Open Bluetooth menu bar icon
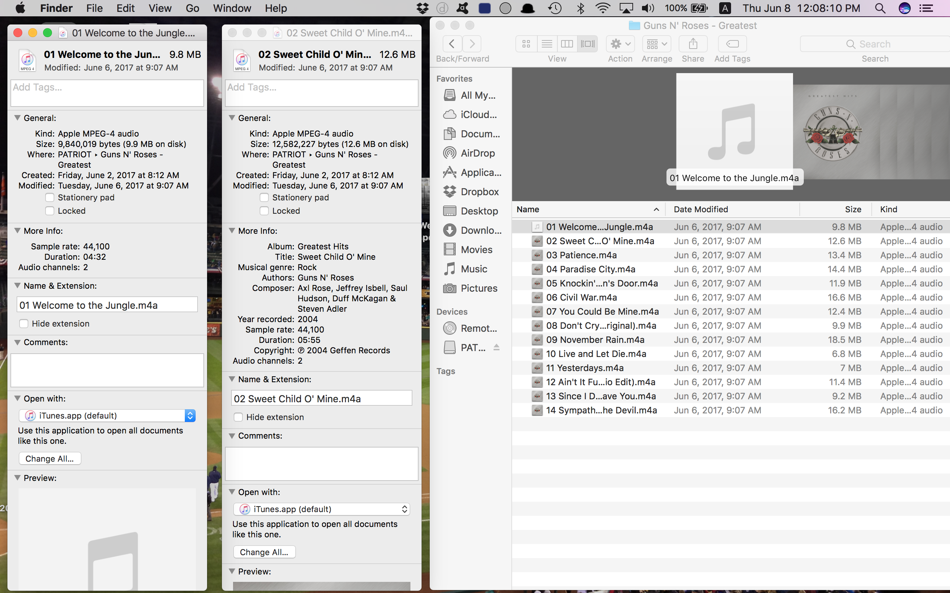The width and height of the screenshot is (950, 593). pyautogui.click(x=581, y=8)
